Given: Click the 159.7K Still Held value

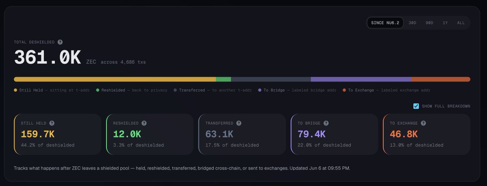Looking at the screenshot, I should pyautogui.click(x=37, y=134).
